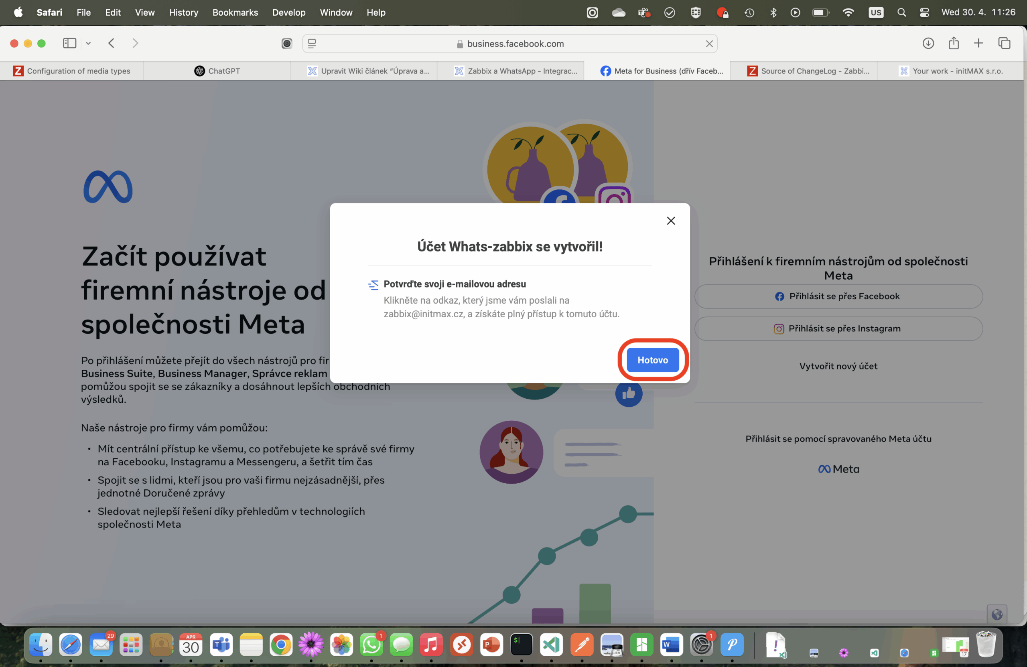Open the Develop menu
This screenshot has height=667, width=1027.
point(289,12)
